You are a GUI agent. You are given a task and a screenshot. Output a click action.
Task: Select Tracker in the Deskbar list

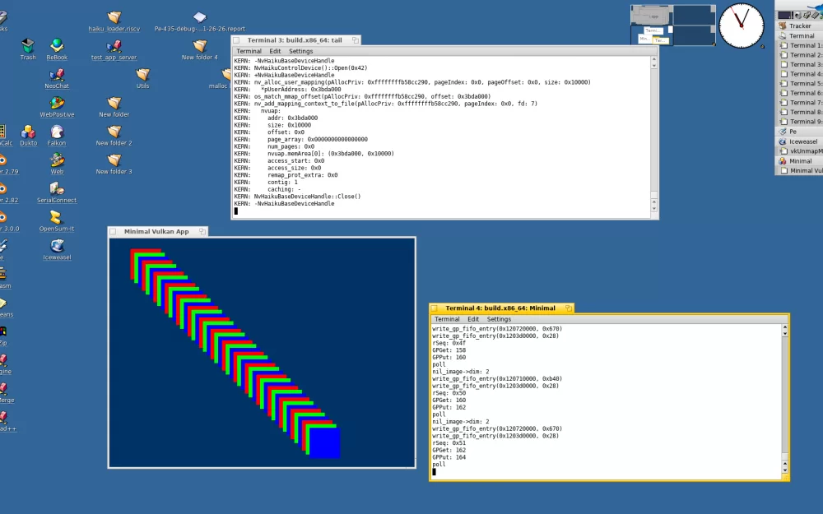point(797,25)
